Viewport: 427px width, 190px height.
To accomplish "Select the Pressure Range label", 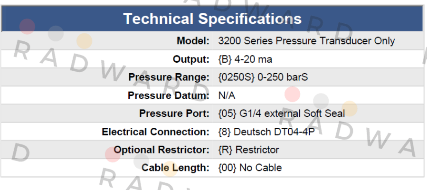I will (x=169, y=77).
